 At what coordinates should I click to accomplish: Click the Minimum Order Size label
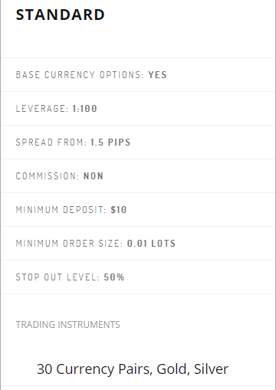[70, 244]
